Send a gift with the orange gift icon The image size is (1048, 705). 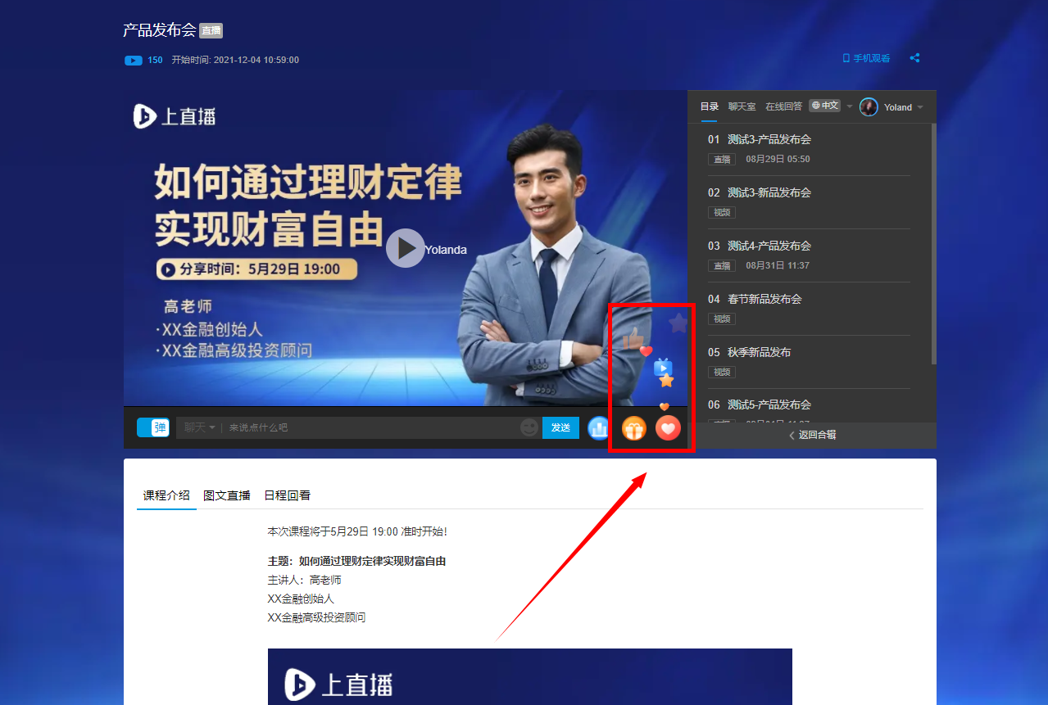pos(633,427)
